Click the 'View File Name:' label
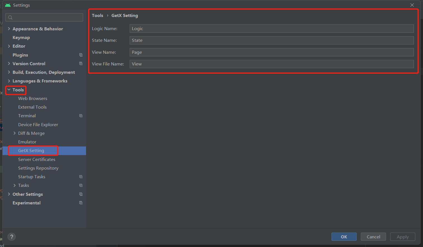This screenshot has width=423, height=247. click(108, 64)
